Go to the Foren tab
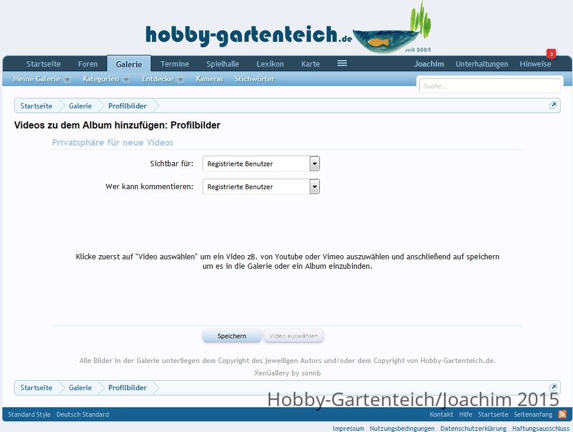This screenshot has width=573, height=432. (88, 64)
